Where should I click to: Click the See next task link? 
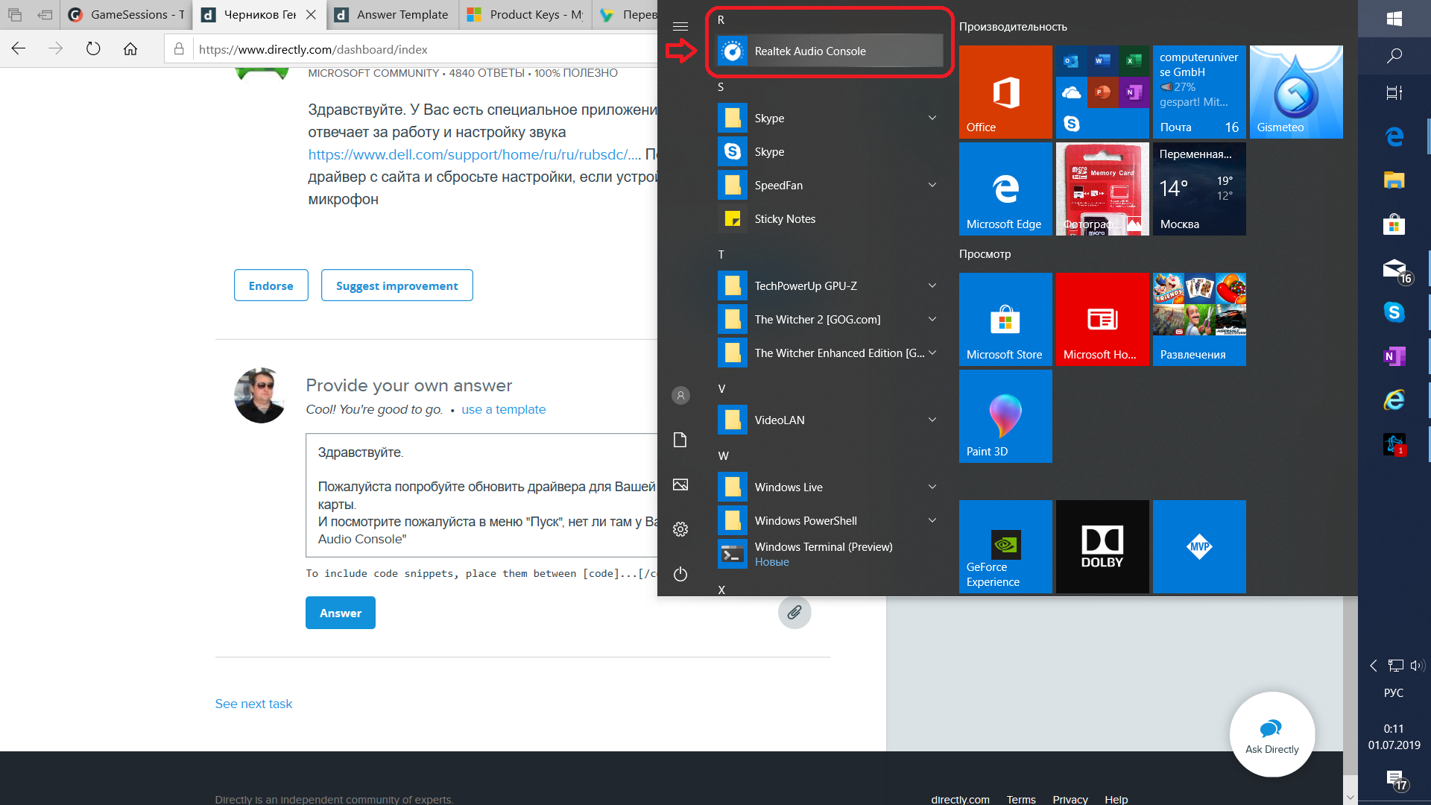[253, 704]
